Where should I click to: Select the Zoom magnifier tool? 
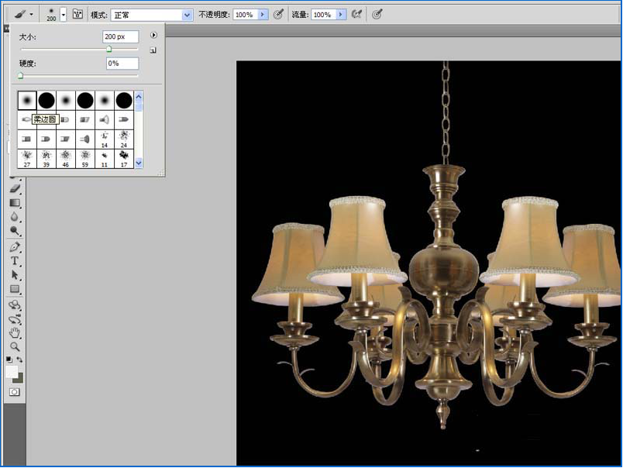(15, 346)
